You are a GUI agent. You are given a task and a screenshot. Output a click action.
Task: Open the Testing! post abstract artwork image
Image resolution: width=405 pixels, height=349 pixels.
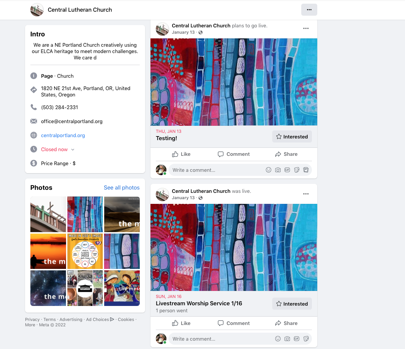234,82
